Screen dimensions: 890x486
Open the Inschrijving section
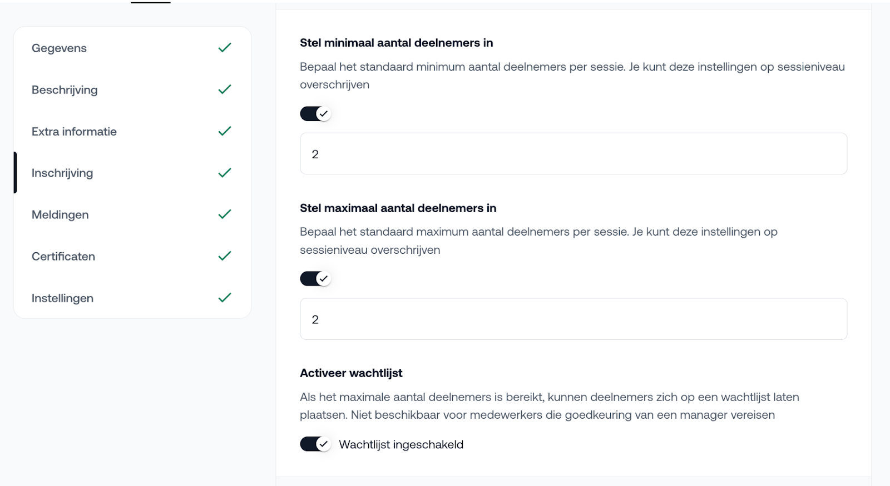point(62,173)
